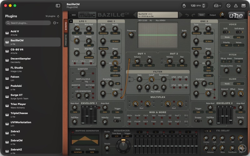
Task: Open OSC 1 Modify Cents selector
Action: point(115,33)
